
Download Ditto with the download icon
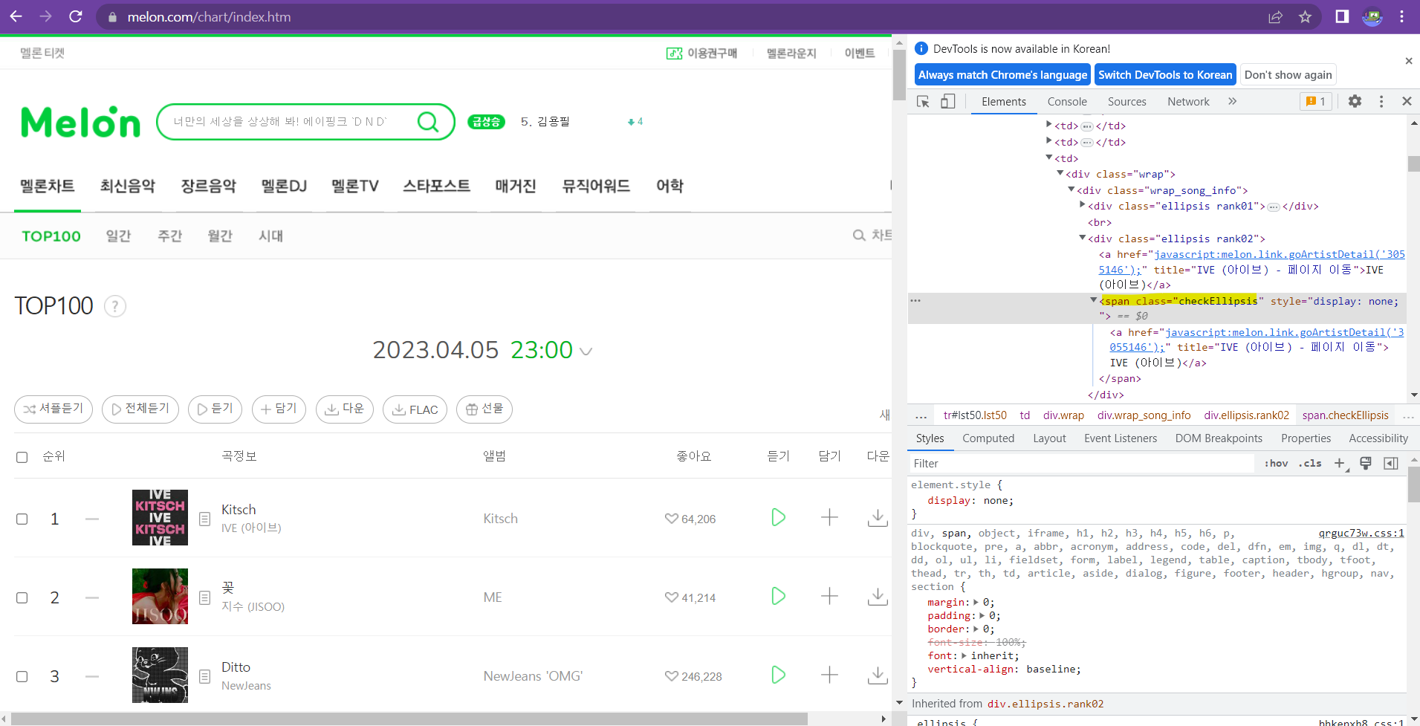pyautogui.click(x=878, y=675)
